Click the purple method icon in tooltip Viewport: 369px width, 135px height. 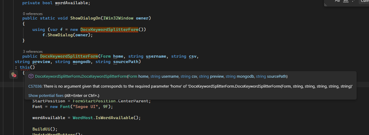pyautogui.click(x=31, y=76)
